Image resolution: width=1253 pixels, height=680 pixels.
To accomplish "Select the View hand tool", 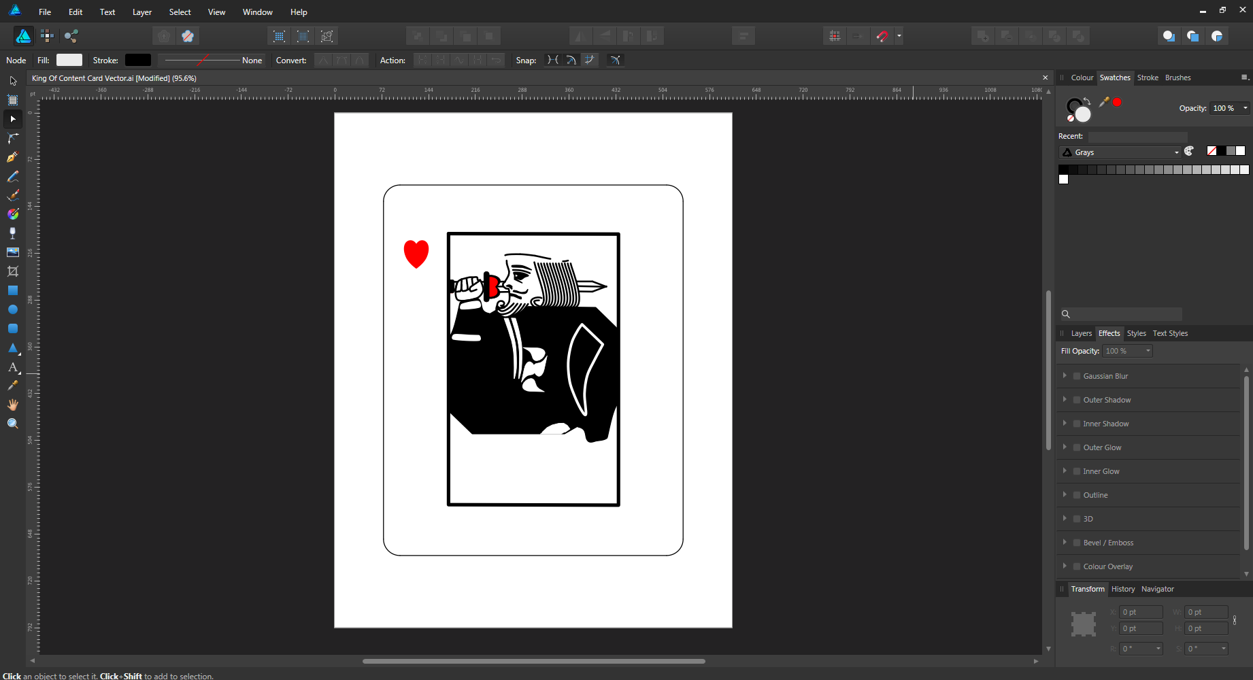I will 13,405.
